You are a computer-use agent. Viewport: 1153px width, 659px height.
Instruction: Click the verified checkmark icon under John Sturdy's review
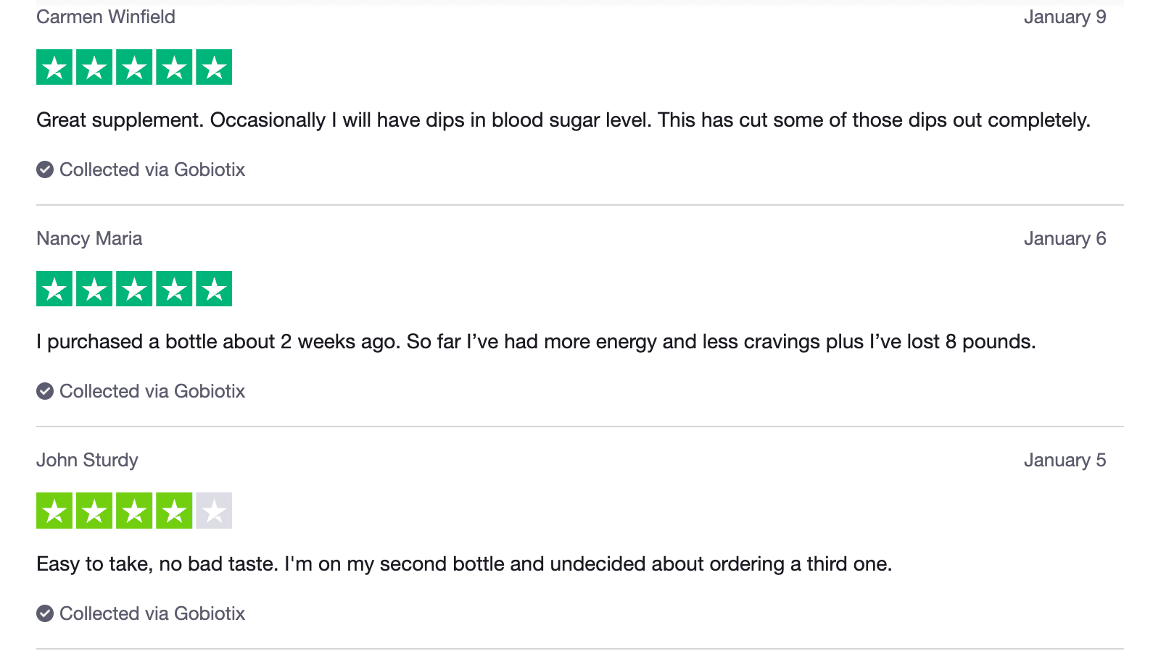coord(45,613)
